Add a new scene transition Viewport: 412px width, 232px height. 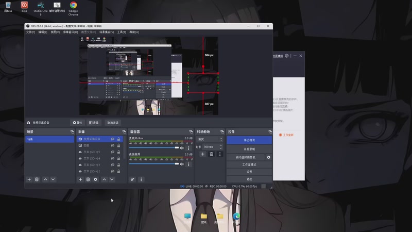[x=202, y=154]
